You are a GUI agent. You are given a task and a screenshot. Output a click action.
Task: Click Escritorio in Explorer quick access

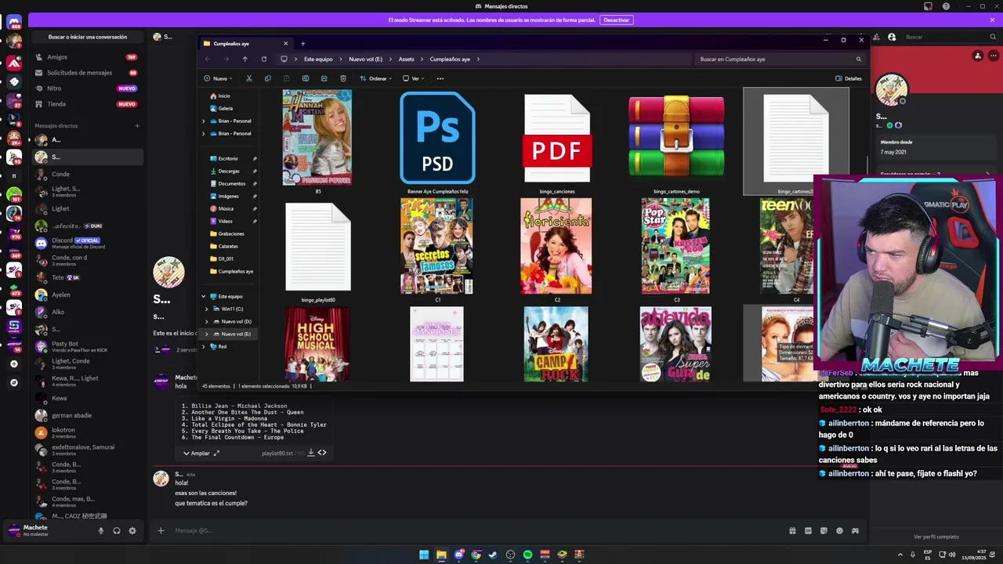pyautogui.click(x=228, y=158)
